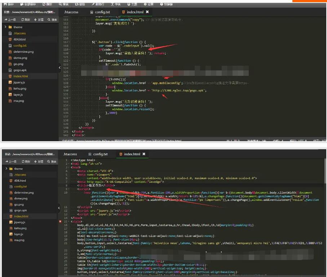Image resolution: width=327 pixels, height=277 pixels.
Task: Close the index.html tab in the upper editor
Action: [147, 12]
